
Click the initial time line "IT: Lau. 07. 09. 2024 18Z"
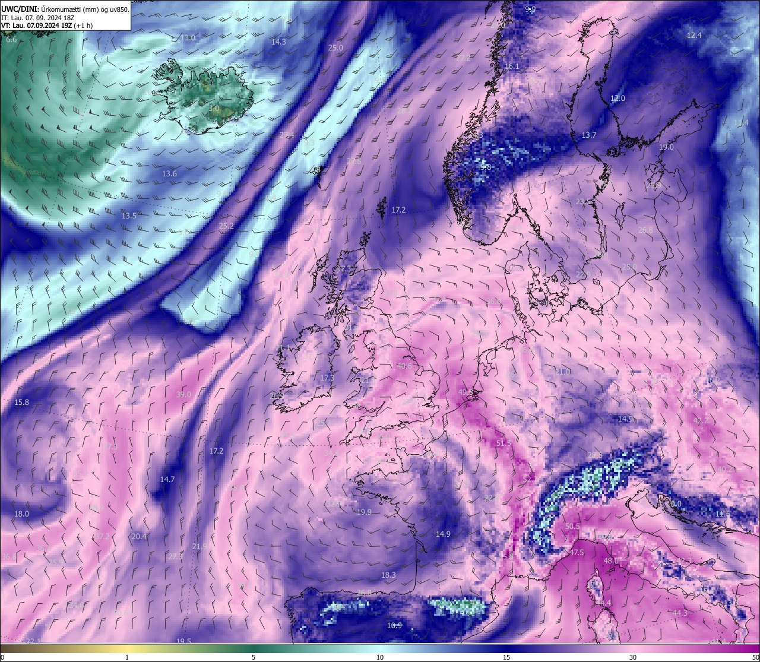[38, 18]
